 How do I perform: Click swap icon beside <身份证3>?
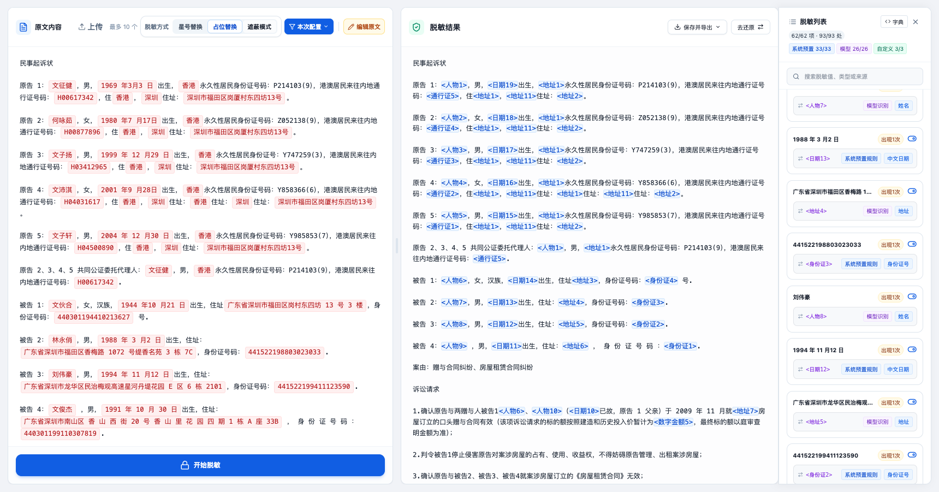pos(800,264)
